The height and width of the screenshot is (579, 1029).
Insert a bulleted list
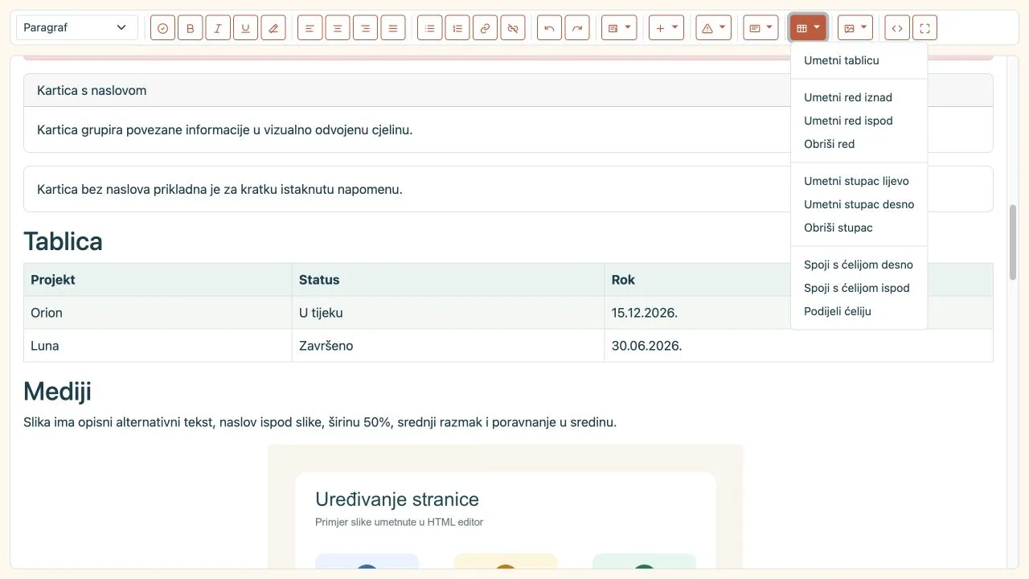tap(430, 28)
